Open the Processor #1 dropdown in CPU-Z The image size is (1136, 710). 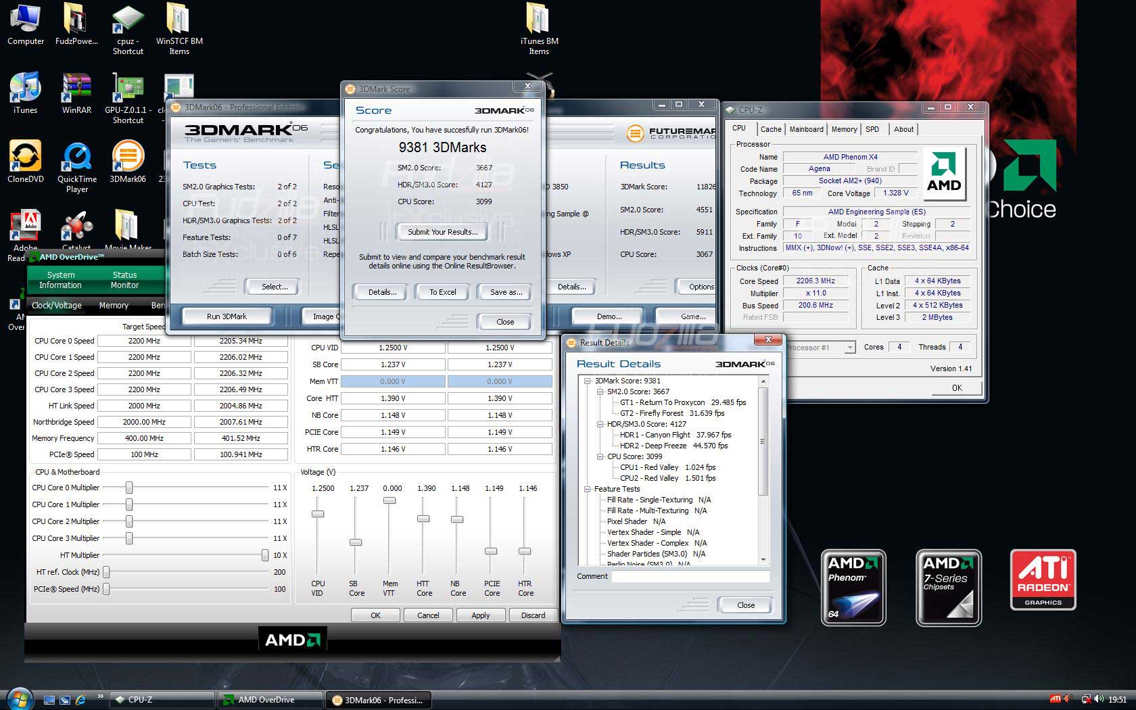click(850, 348)
